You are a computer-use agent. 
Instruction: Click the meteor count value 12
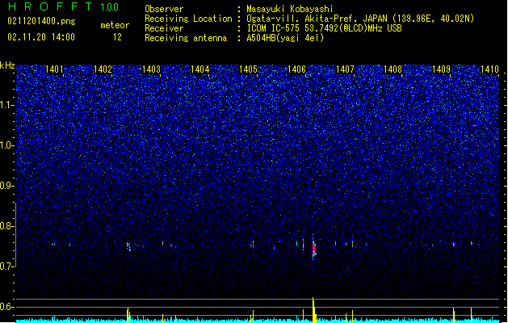tap(117, 37)
